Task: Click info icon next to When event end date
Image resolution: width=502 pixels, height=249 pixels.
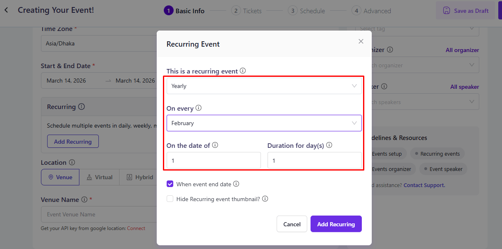Action: point(236,184)
